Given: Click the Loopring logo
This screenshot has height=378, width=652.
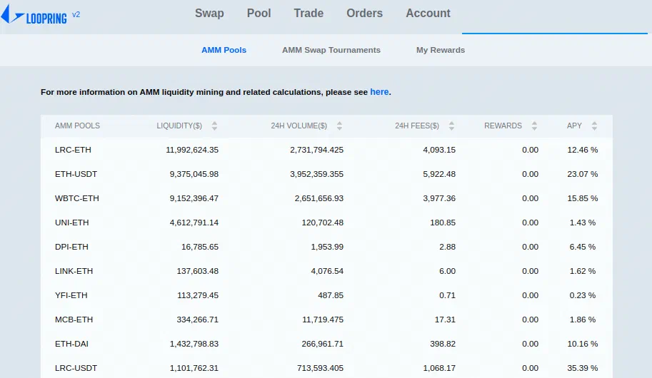Looking at the screenshot, I should pyautogui.click(x=34, y=15).
